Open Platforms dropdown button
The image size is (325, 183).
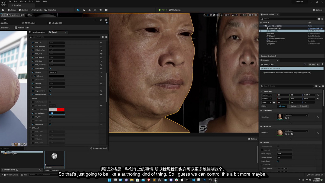click(175, 10)
